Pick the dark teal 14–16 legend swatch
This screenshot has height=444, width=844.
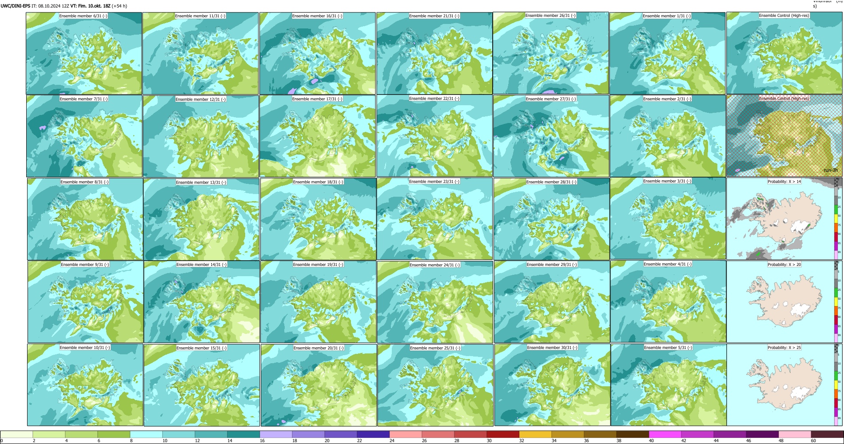[x=243, y=434]
